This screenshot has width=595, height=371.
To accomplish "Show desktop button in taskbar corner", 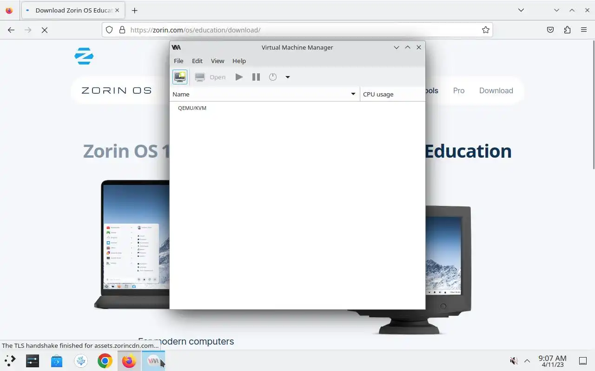I will [x=583, y=361].
